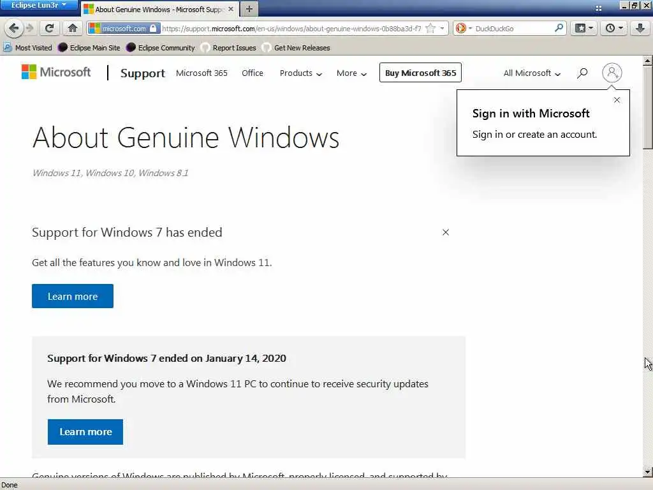Click the vertical scrollbar thumb
653x490 pixels.
point(647,107)
